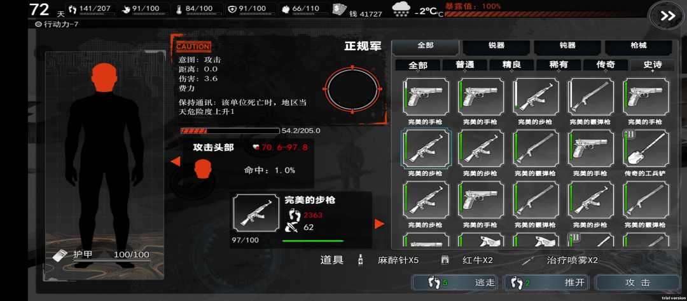
Task: Filter weapons by 稀有 rarity
Action: [x=559, y=65]
